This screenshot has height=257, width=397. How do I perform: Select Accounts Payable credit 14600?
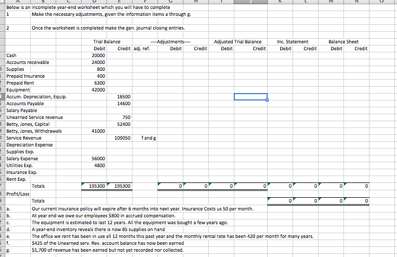click(x=123, y=103)
